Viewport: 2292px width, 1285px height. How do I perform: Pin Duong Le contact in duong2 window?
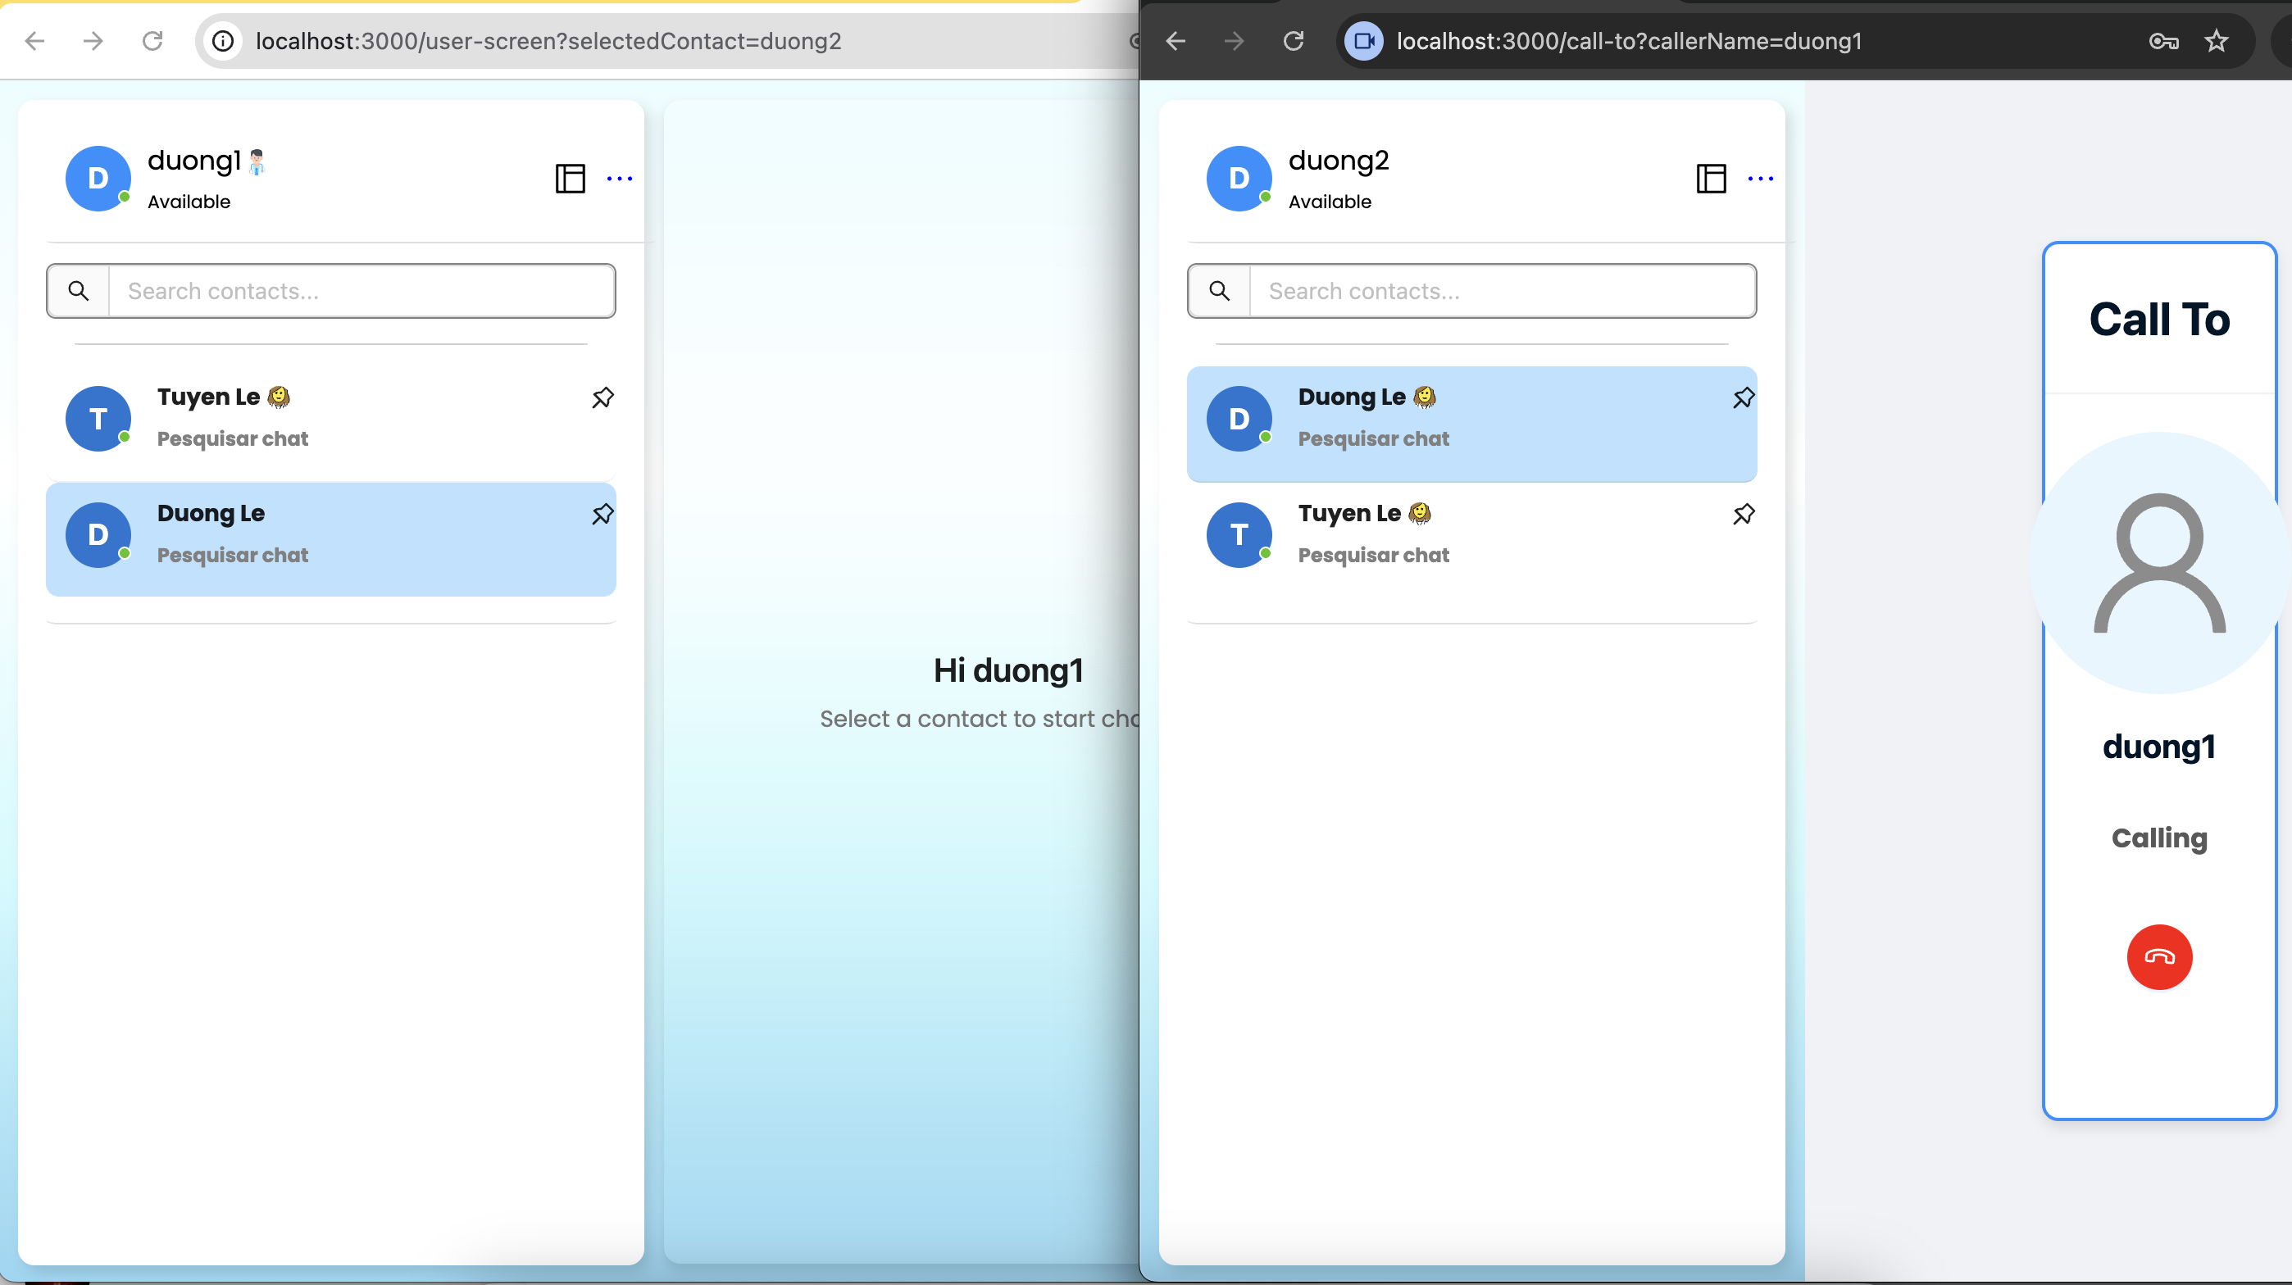[x=1743, y=397]
